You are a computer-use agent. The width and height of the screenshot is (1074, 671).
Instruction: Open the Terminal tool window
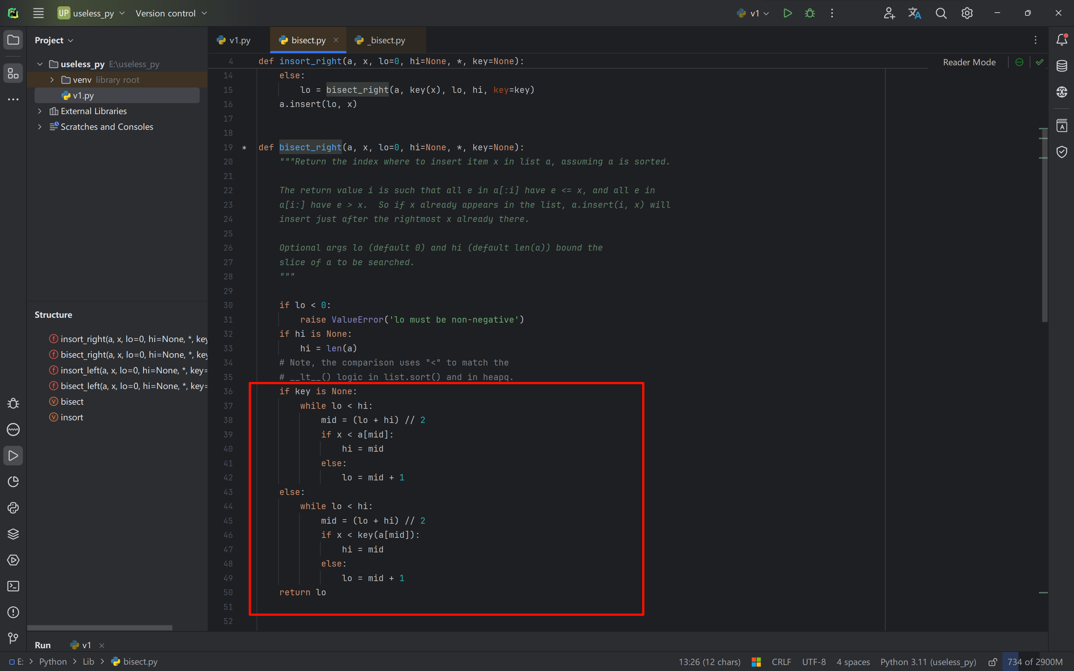[x=13, y=586]
